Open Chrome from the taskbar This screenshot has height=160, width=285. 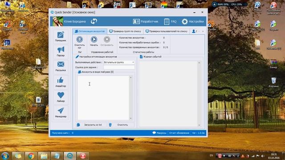click(31, 156)
